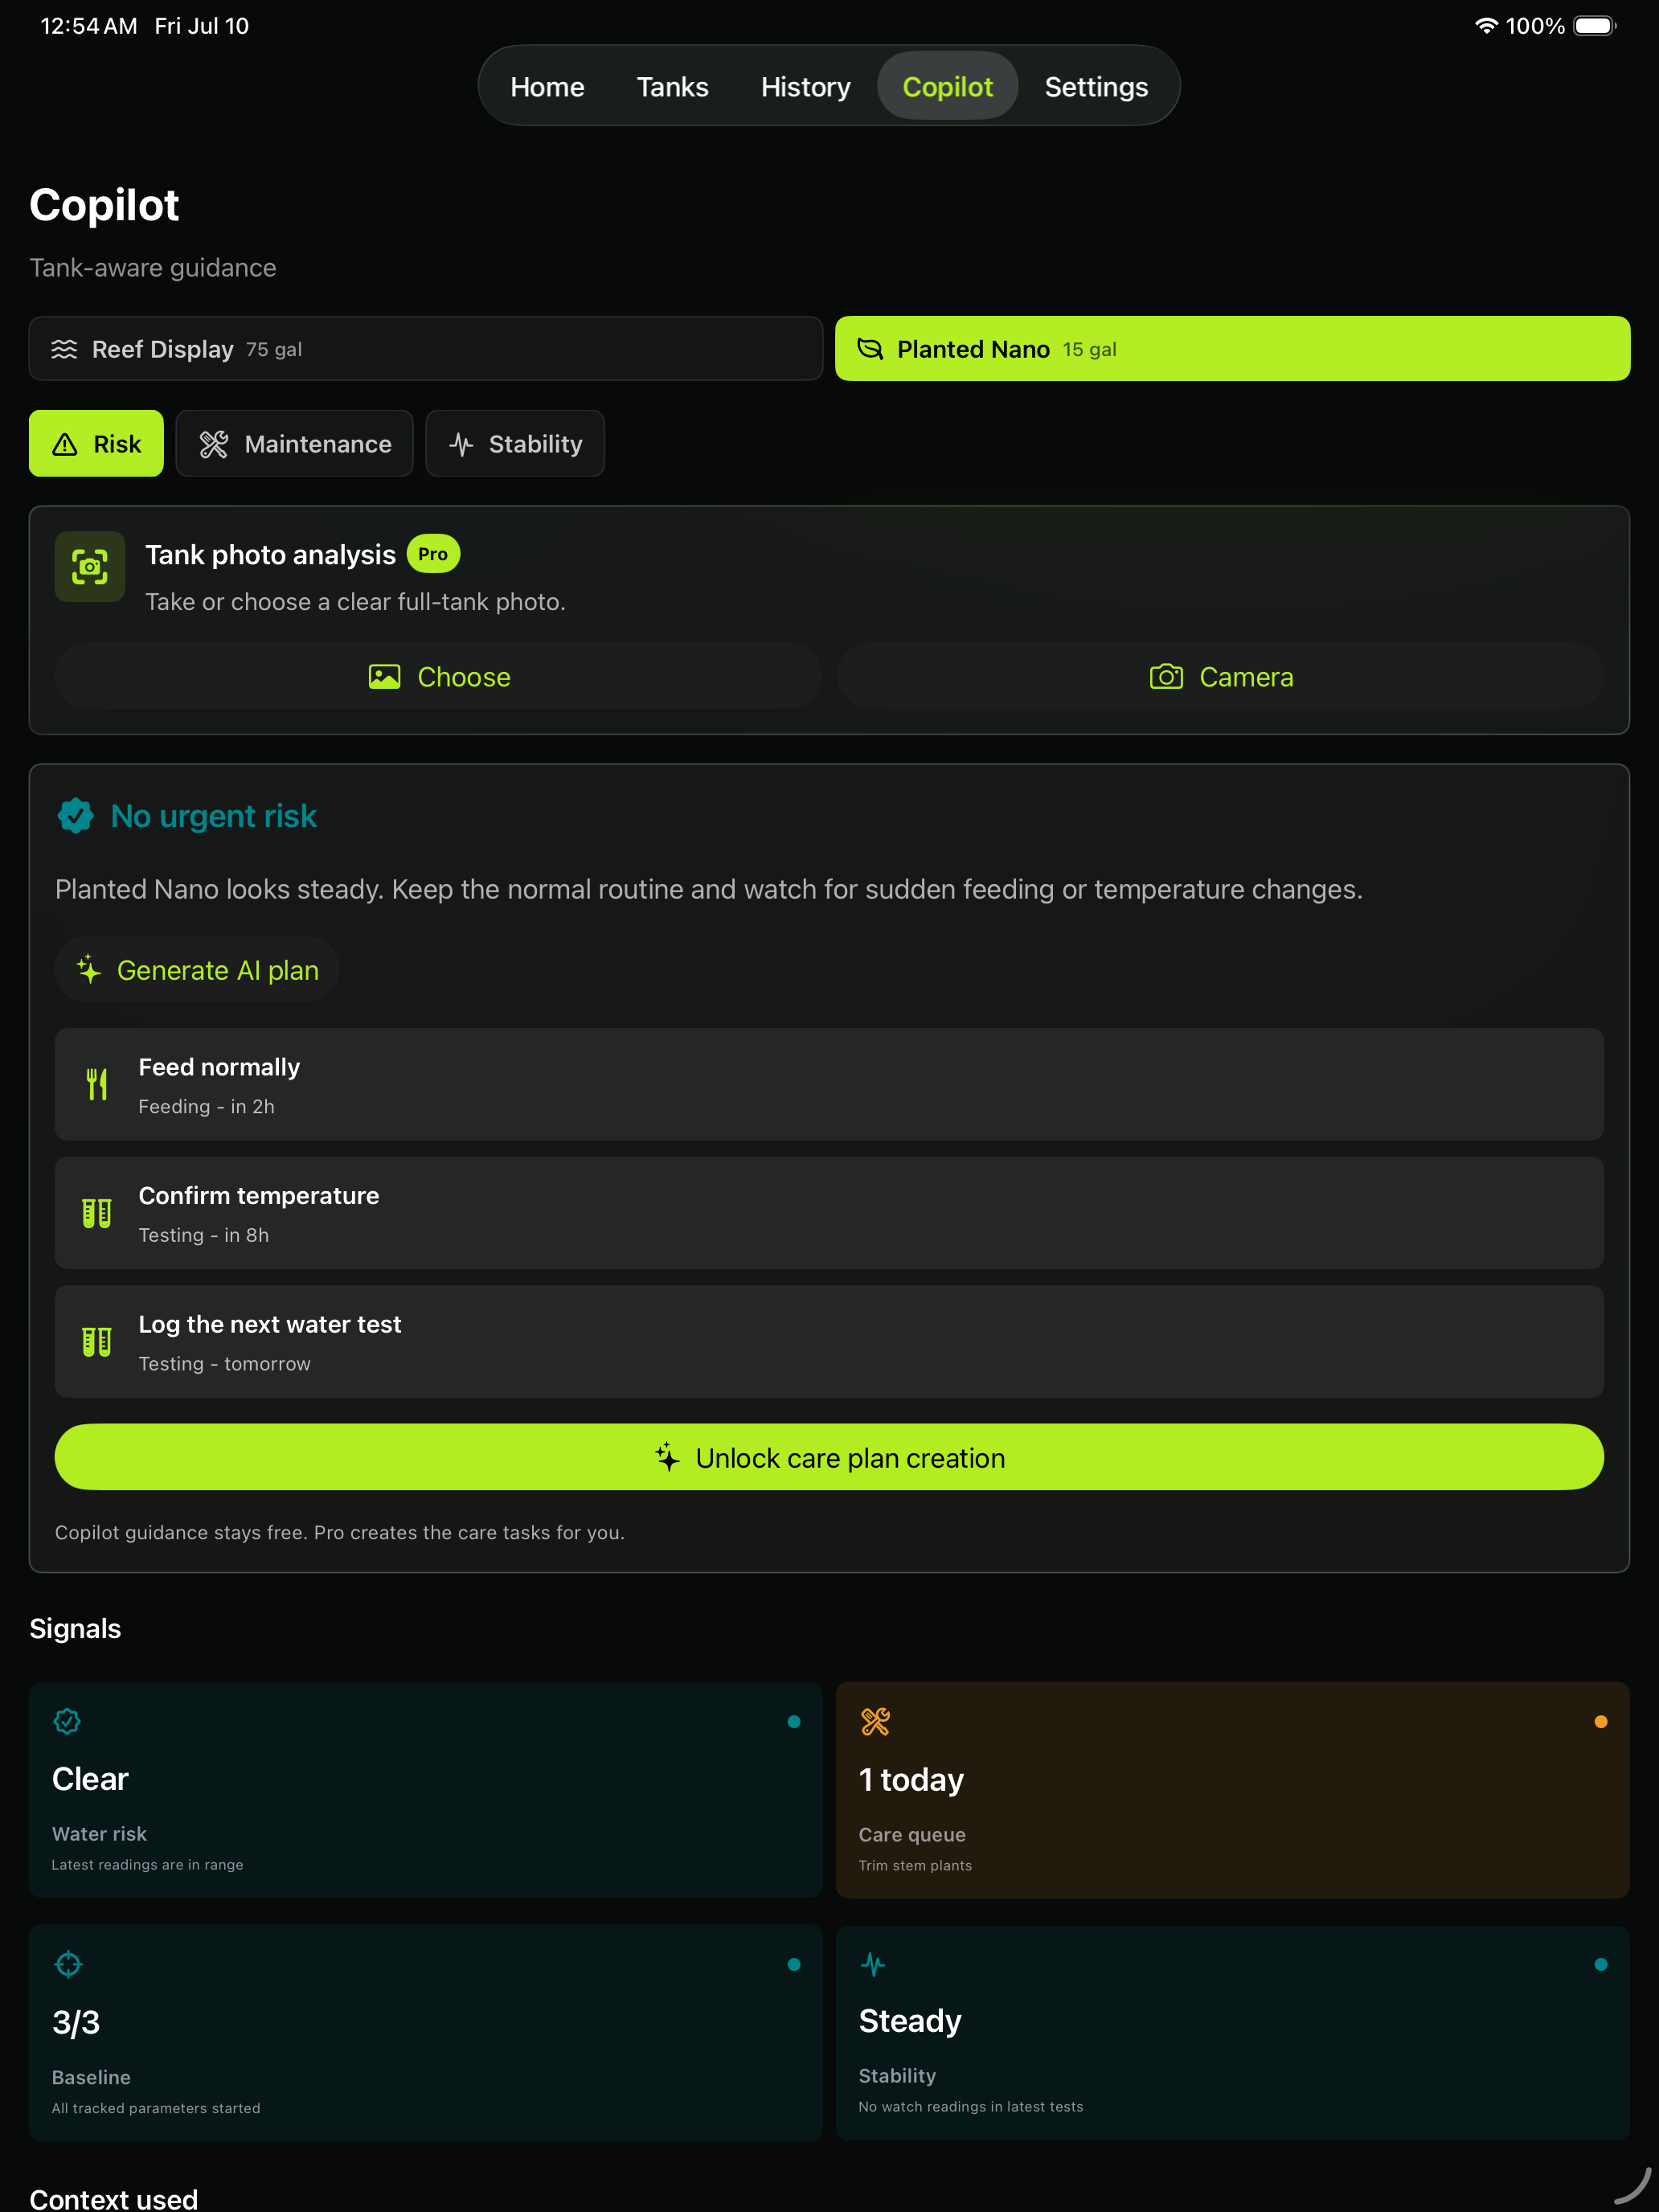Click the camera icon in the Camera button
The width and height of the screenshot is (1659, 2212).
[1166, 677]
